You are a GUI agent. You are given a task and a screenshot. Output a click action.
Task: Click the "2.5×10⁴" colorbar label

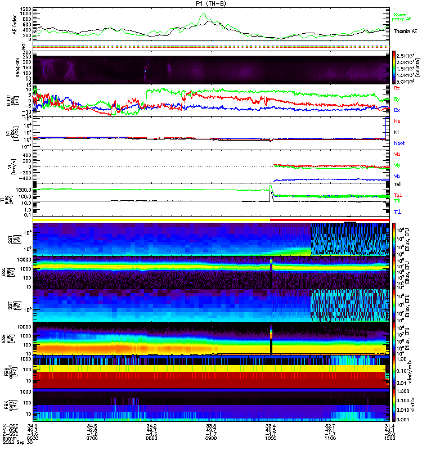[x=405, y=56]
